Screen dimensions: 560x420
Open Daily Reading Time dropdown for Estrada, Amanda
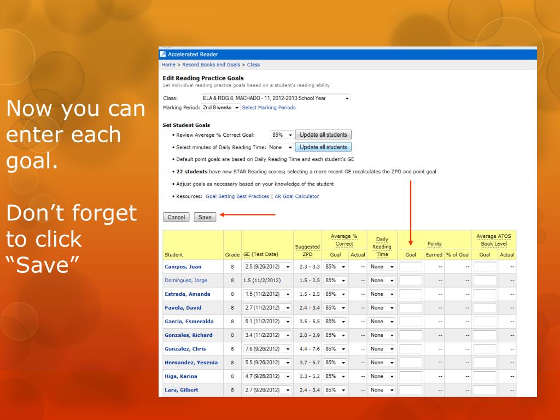coord(382,294)
